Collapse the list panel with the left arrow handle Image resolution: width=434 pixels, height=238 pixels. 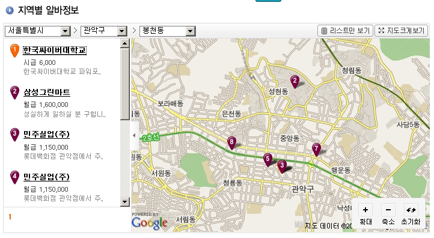(135, 135)
